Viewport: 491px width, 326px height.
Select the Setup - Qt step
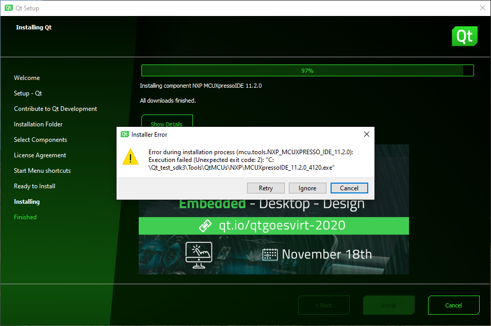click(28, 93)
